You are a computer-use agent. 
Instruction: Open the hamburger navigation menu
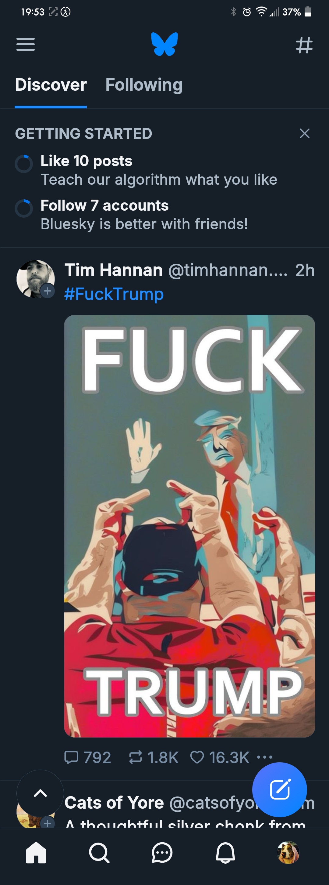coord(26,44)
